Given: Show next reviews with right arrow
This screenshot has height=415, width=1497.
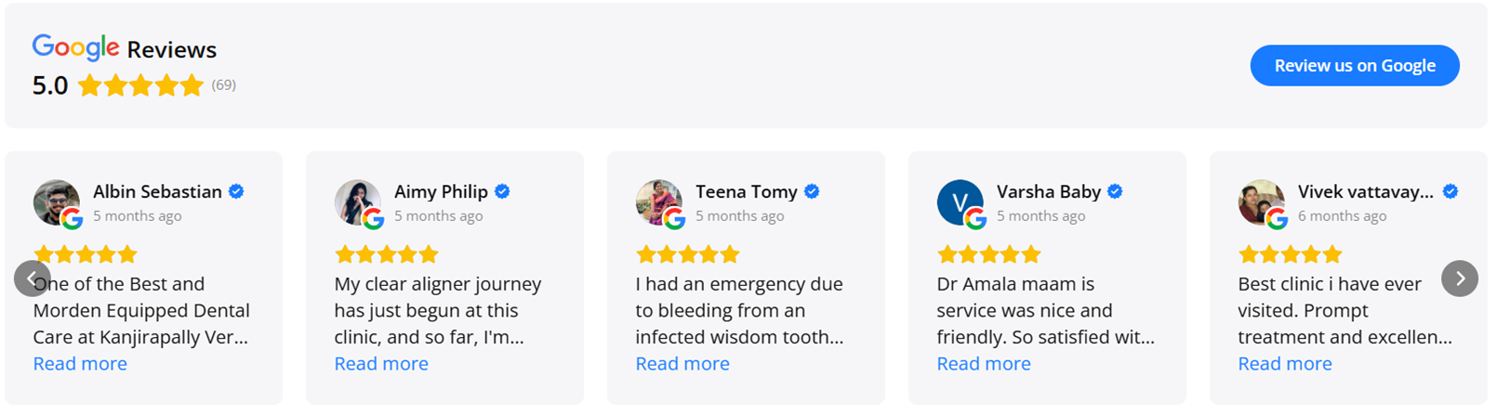Looking at the screenshot, I should [1460, 279].
